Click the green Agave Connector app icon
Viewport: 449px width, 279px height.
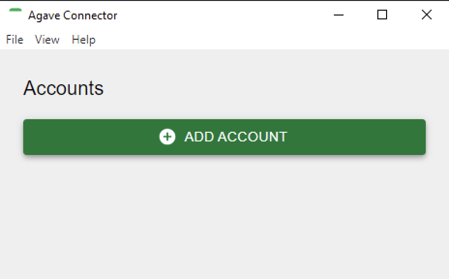click(x=15, y=10)
